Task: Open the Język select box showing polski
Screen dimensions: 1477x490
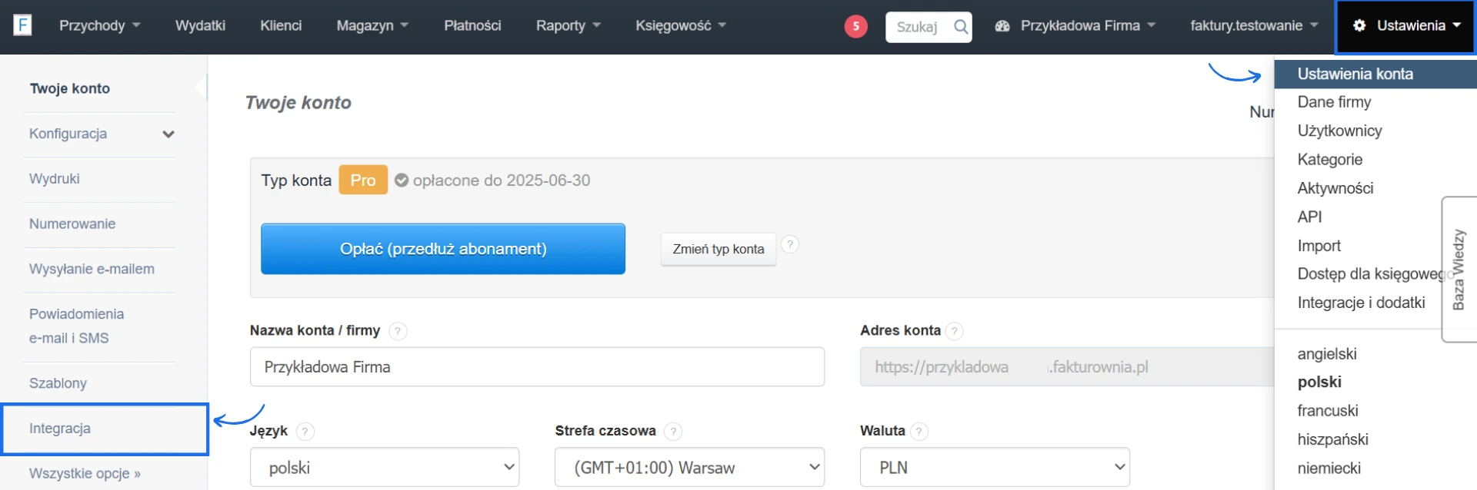Action: click(385, 467)
